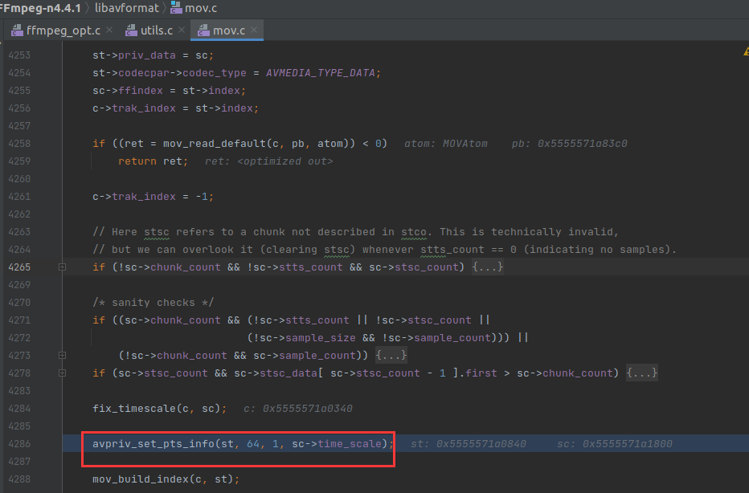Click the file icon on the utils.c tab

coord(130,29)
